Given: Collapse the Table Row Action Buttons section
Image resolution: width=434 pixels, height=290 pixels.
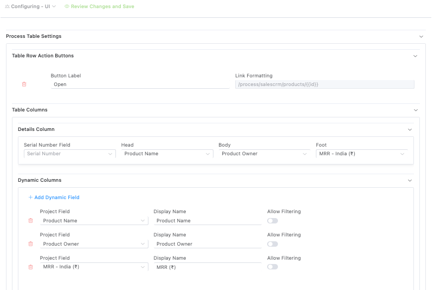Looking at the screenshot, I should coord(415,56).
